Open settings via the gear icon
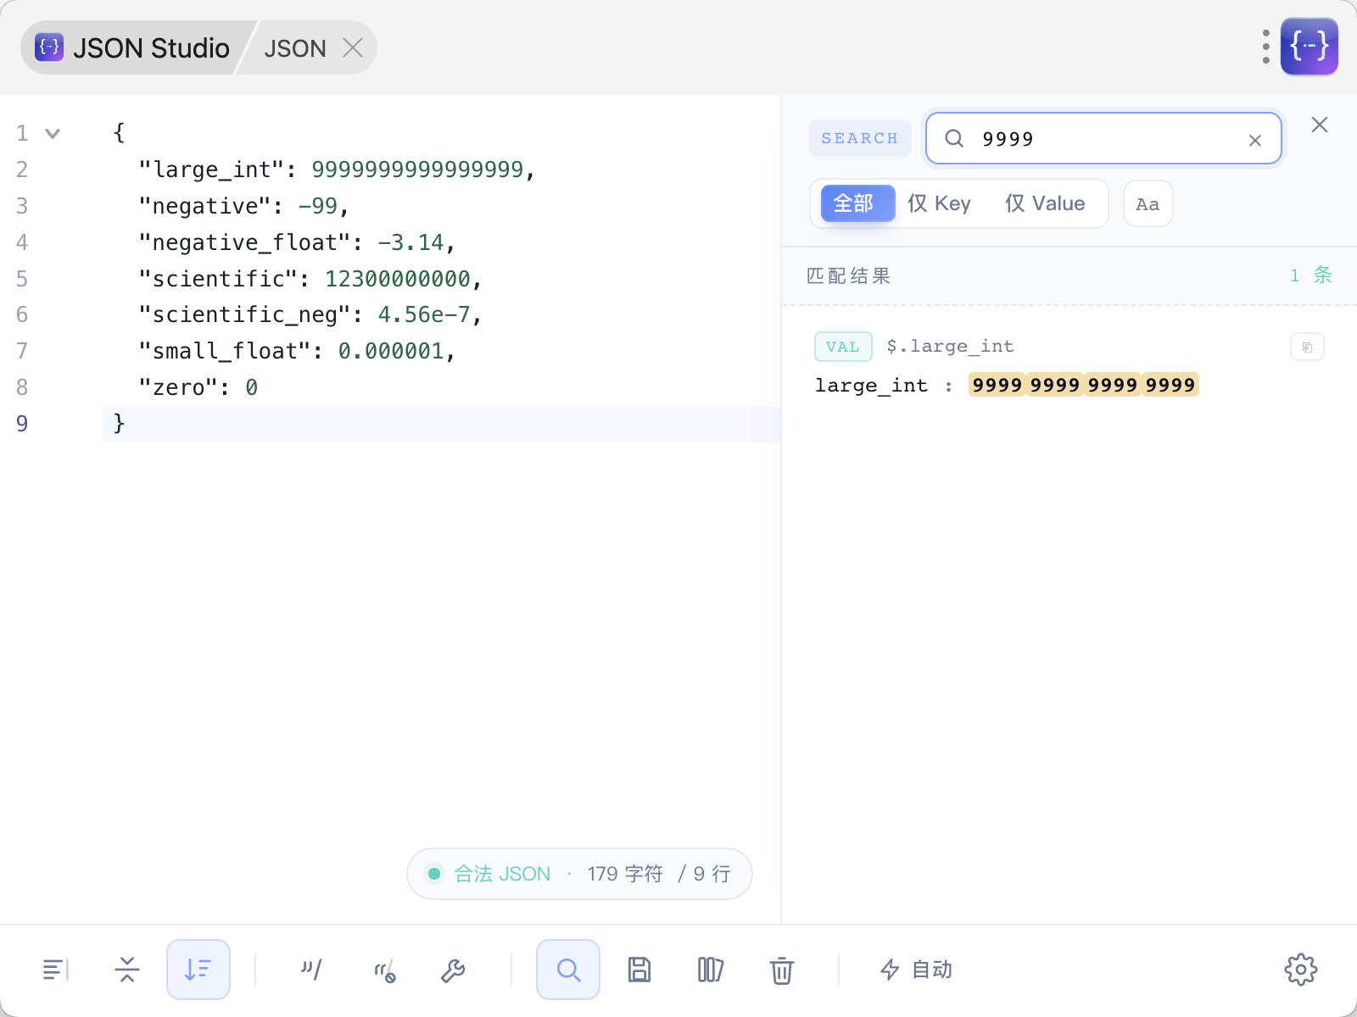The height and width of the screenshot is (1017, 1357). click(x=1300, y=970)
